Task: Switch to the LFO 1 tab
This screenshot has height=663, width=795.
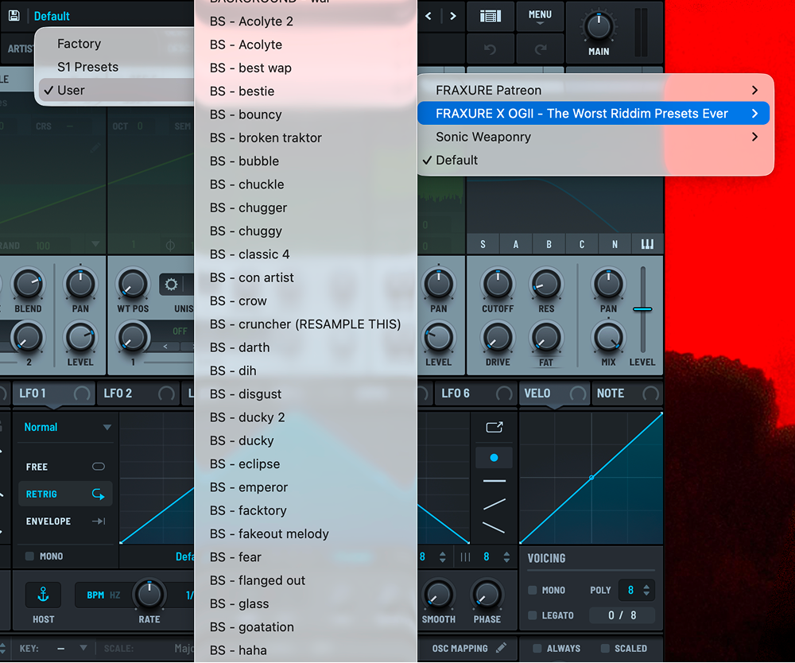Action: pos(53,394)
